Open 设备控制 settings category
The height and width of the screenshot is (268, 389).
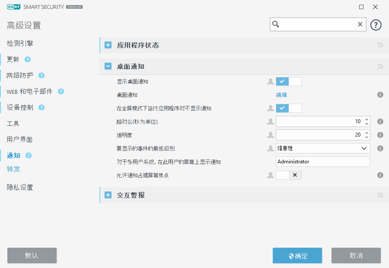(20, 107)
